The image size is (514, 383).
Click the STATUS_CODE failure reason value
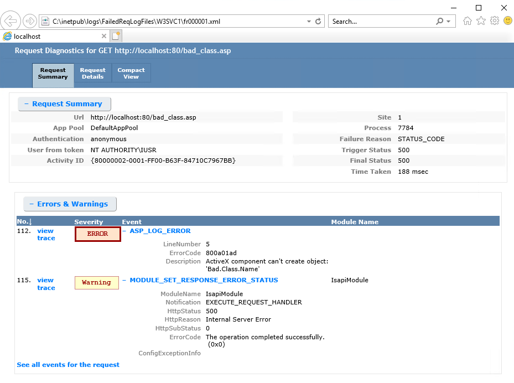421,139
